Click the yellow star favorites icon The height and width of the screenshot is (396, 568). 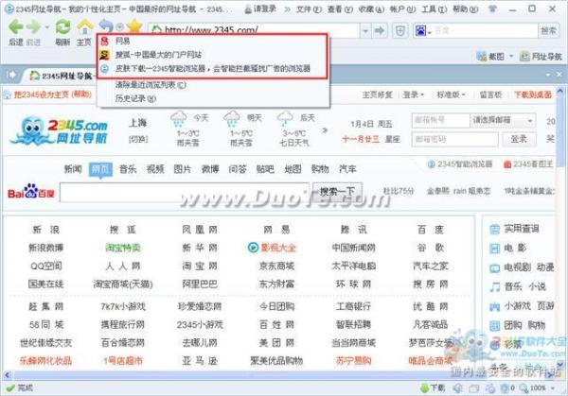134,26
